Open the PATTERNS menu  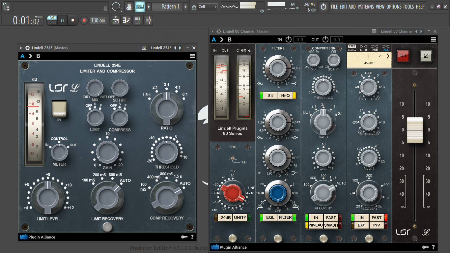point(366,7)
